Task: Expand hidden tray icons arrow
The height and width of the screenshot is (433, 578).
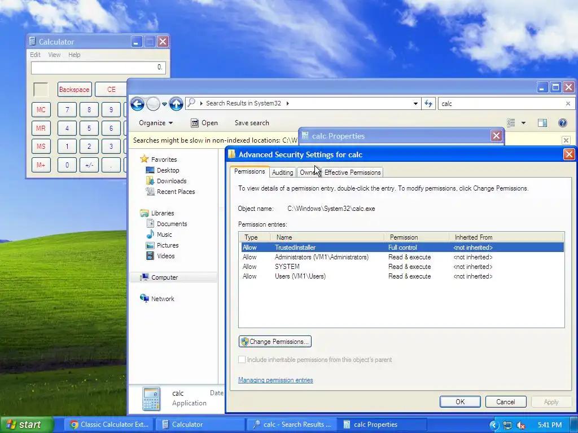Action: point(494,425)
